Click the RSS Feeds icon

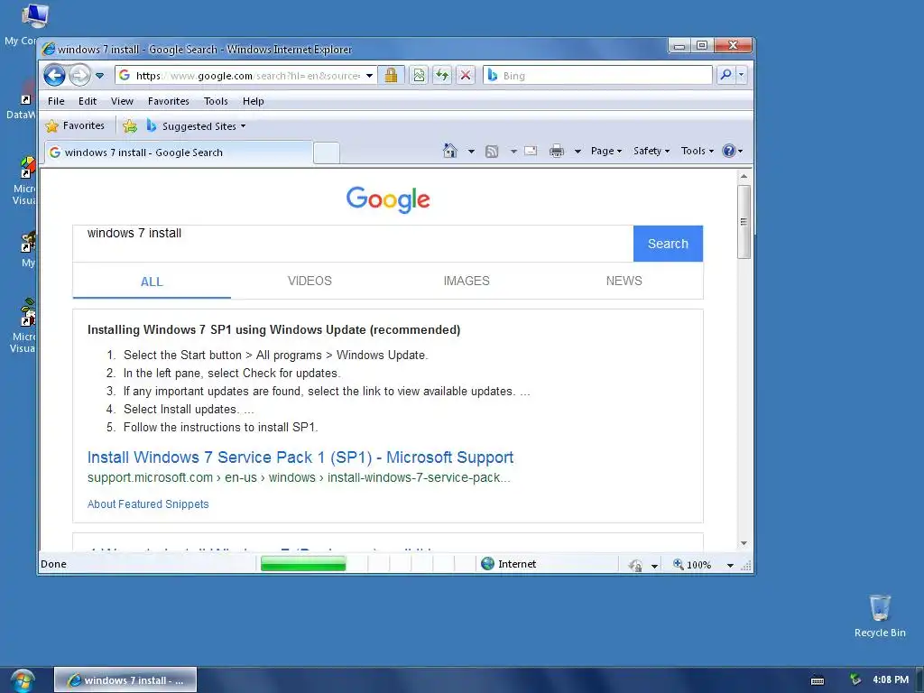492,152
